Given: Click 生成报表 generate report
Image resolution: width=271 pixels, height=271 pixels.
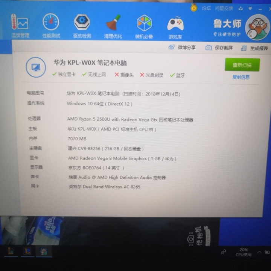Looking at the screenshot, I should (x=254, y=48).
